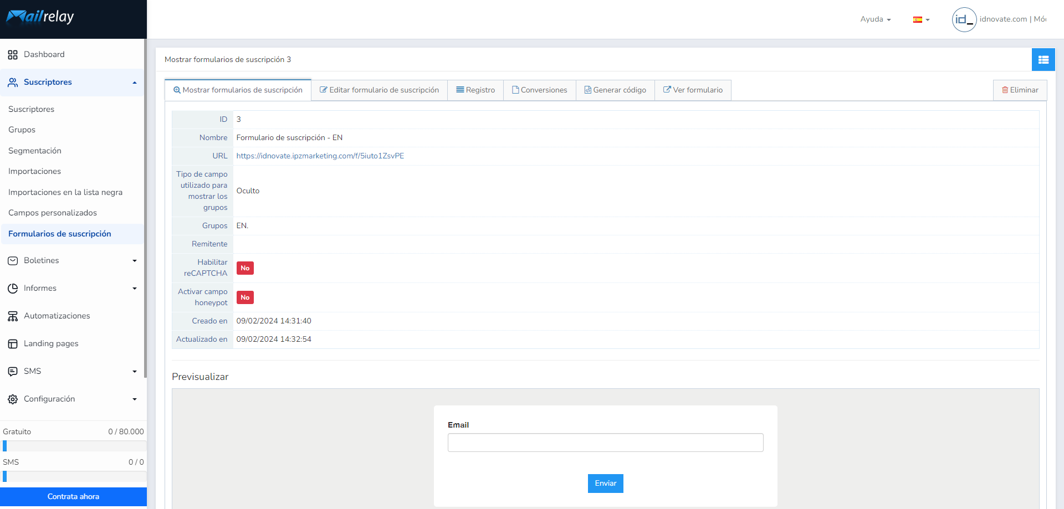Open Importaciones in sidebar
The width and height of the screenshot is (1064, 509).
[34, 172]
